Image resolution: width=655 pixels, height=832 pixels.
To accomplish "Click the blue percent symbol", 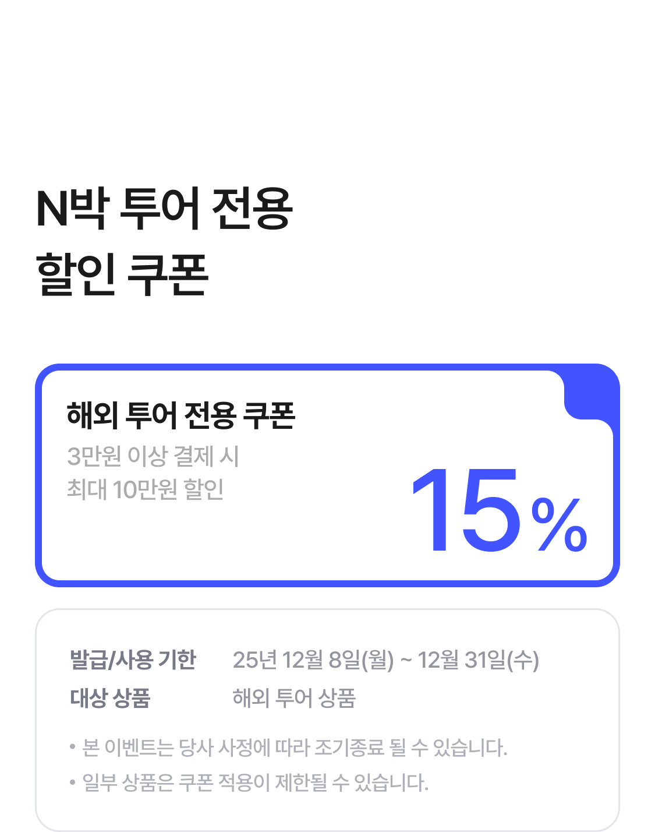I will click(559, 524).
